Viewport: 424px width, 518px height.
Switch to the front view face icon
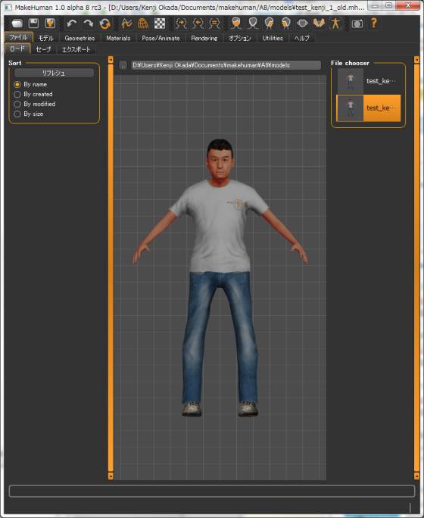click(x=236, y=23)
